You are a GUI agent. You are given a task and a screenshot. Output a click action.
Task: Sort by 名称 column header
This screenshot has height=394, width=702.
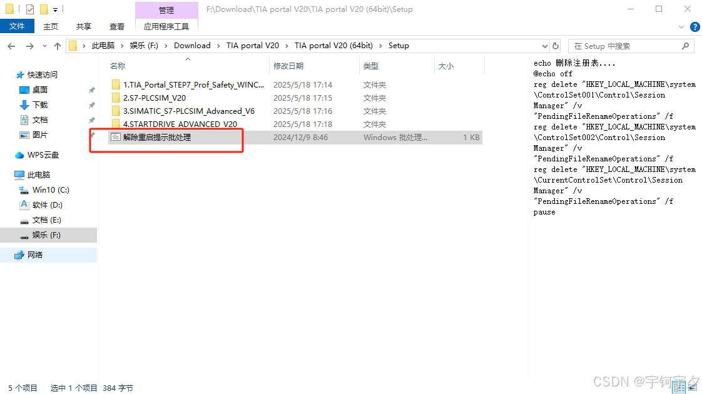(x=118, y=66)
